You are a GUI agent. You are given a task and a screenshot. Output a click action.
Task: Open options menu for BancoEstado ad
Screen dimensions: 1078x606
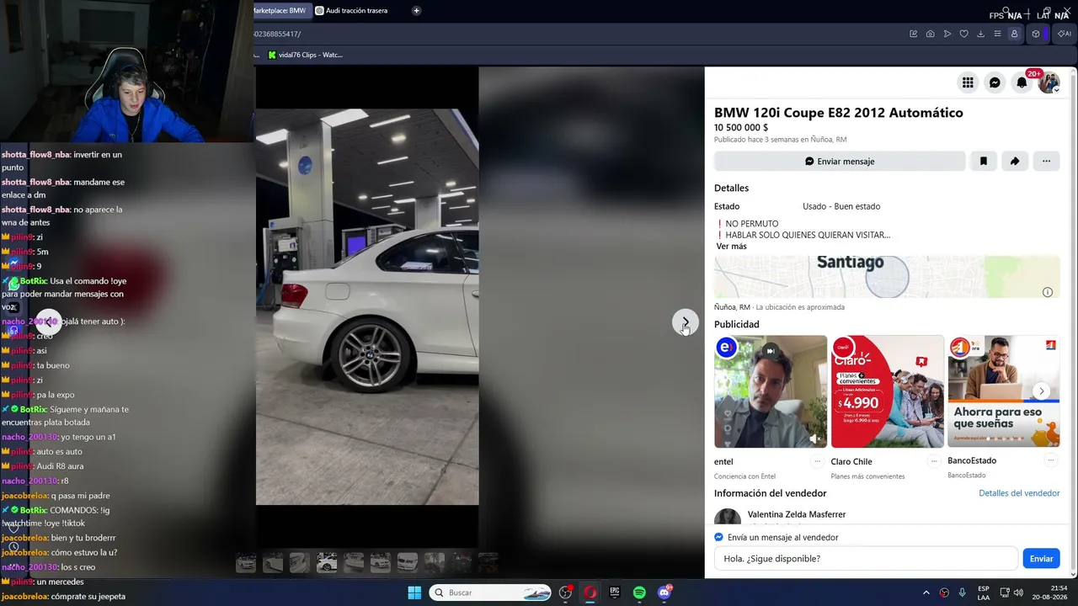[x=1050, y=460]
